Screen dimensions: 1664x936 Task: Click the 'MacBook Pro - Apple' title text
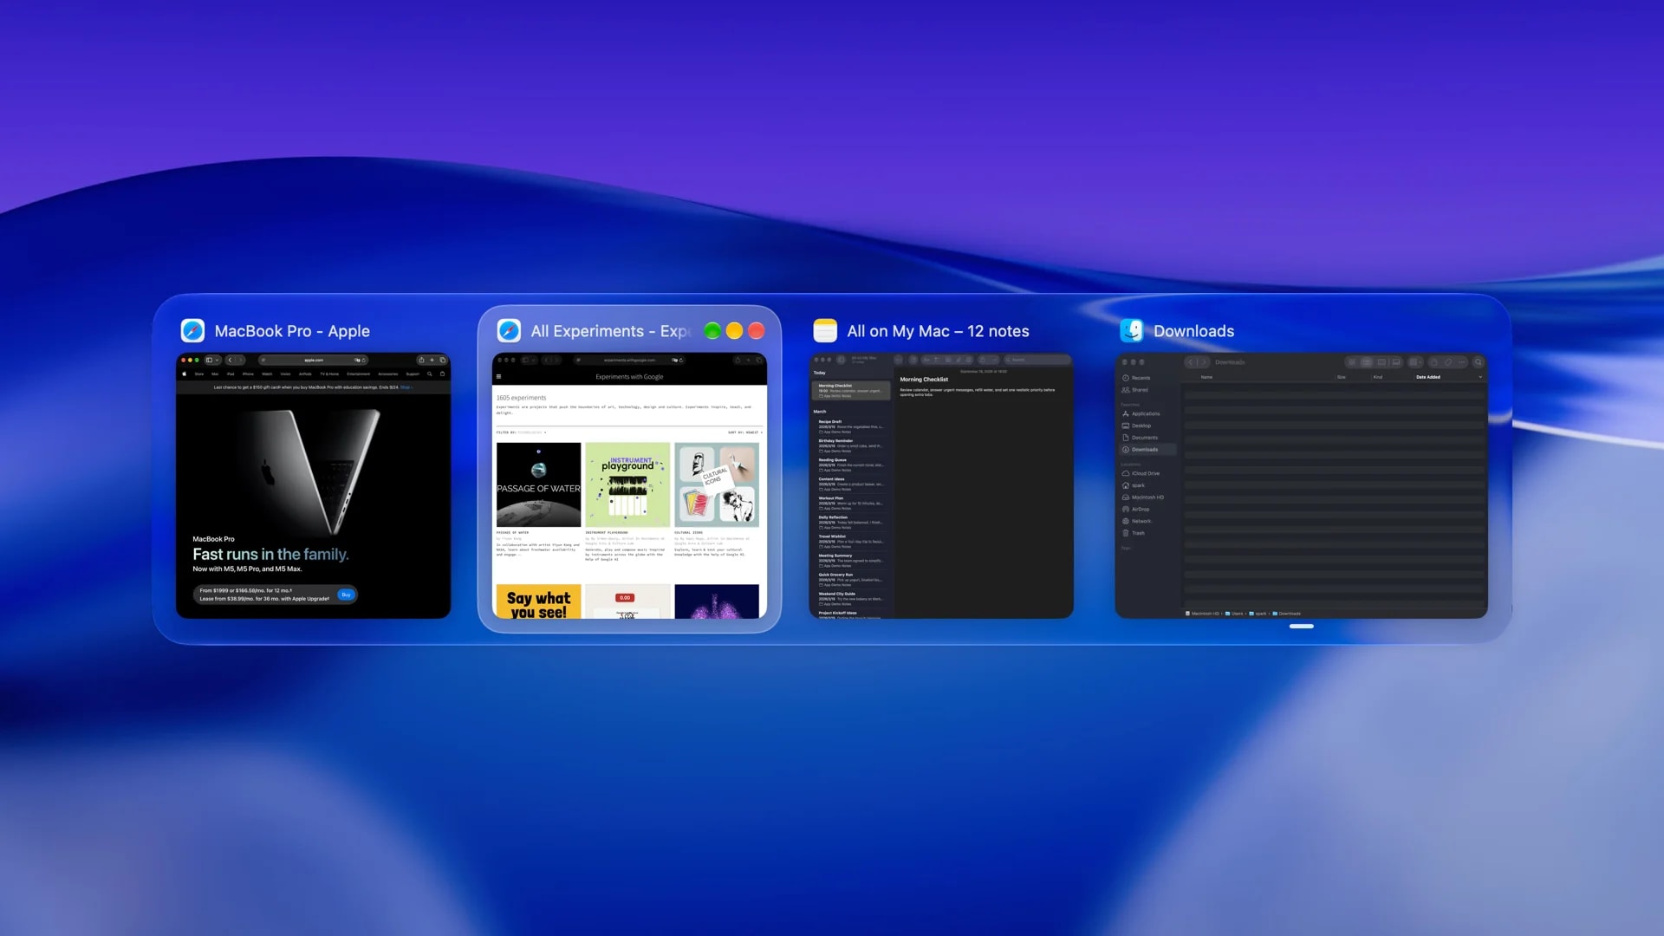point(292,331)
